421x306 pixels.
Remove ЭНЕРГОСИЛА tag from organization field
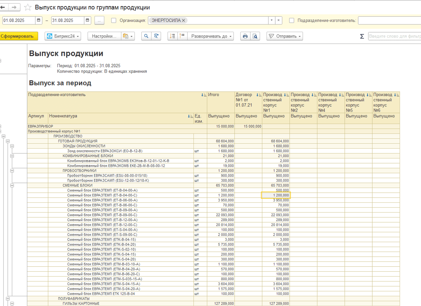(x=184, y=20)
